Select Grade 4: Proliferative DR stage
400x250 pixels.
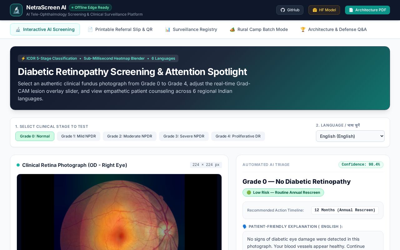(238, 136)
